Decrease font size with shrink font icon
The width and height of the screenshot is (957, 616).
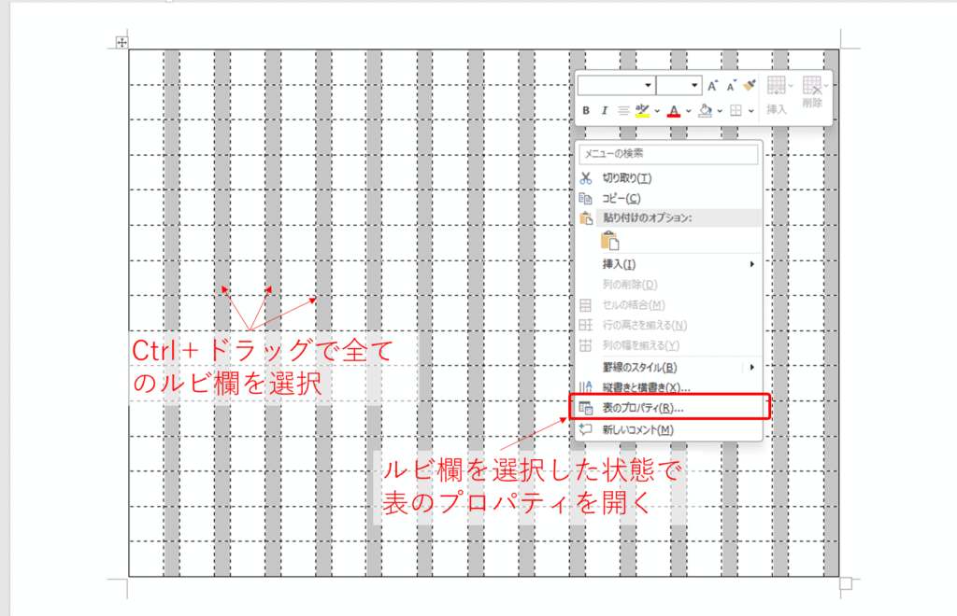pyautogui.click(x=731, y=86)
